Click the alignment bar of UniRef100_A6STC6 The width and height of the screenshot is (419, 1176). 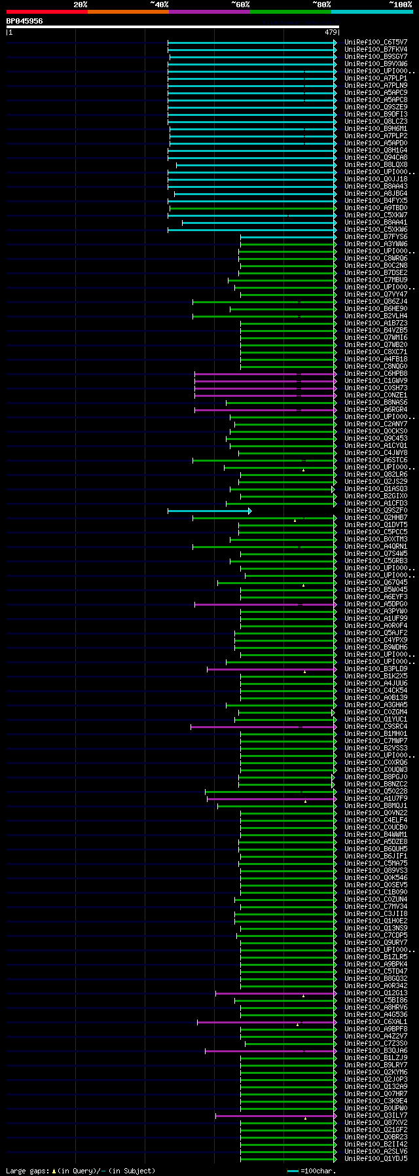[x=264, y=460]
